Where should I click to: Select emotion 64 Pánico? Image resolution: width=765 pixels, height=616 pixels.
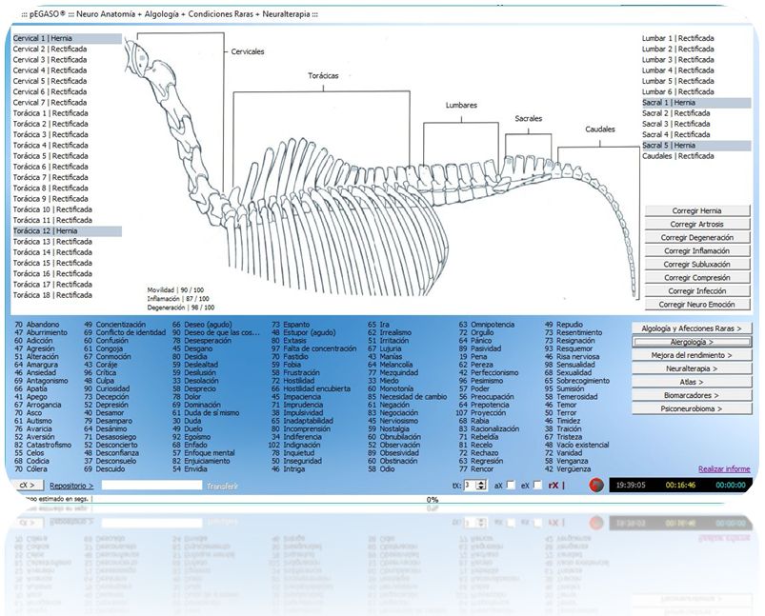(x=474, y=341)
